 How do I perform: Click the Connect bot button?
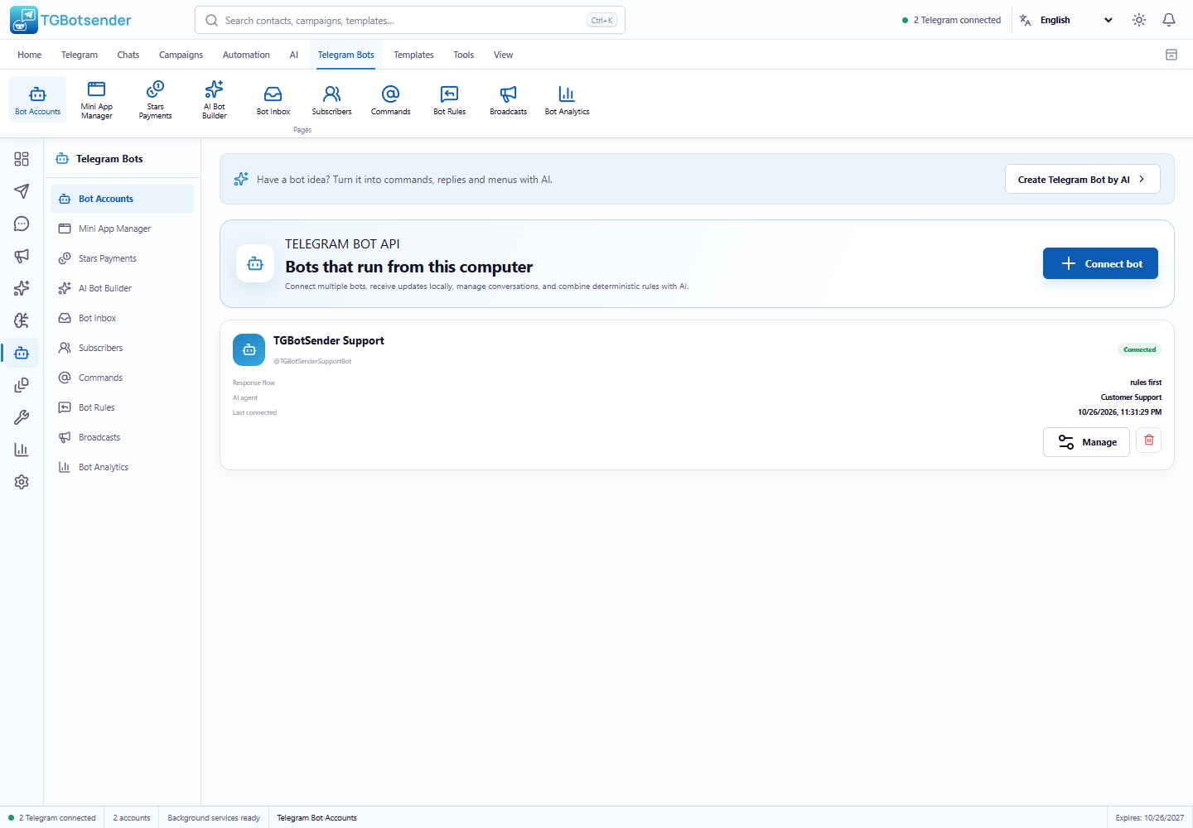point(1100,263)
